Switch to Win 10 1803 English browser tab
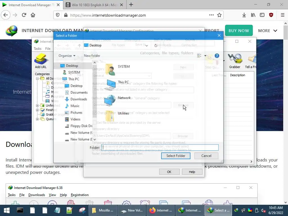The width and height of the screenshot is (288, 216). (x=94, y=5)
